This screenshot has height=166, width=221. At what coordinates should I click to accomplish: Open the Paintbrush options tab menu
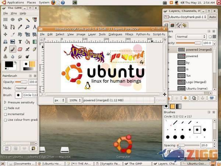click(30, 76)
